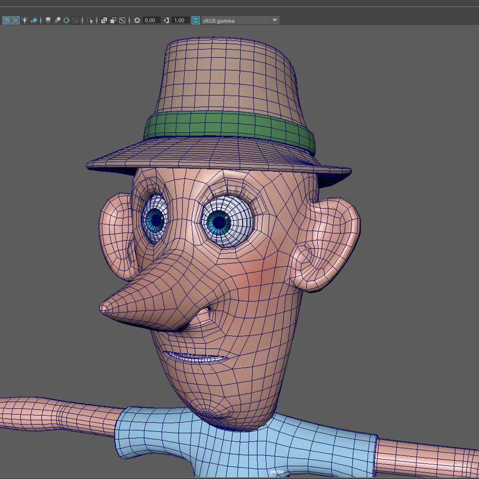
Task: Enable screen space ambient occlusion
Action: tap(48, 20)
